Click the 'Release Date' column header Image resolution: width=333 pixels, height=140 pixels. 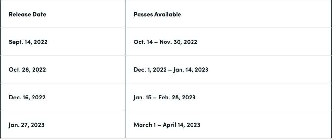tap(27, 14)
